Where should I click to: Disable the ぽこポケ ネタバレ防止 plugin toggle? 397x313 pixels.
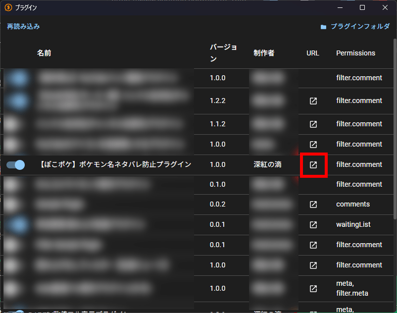(16, 164)
